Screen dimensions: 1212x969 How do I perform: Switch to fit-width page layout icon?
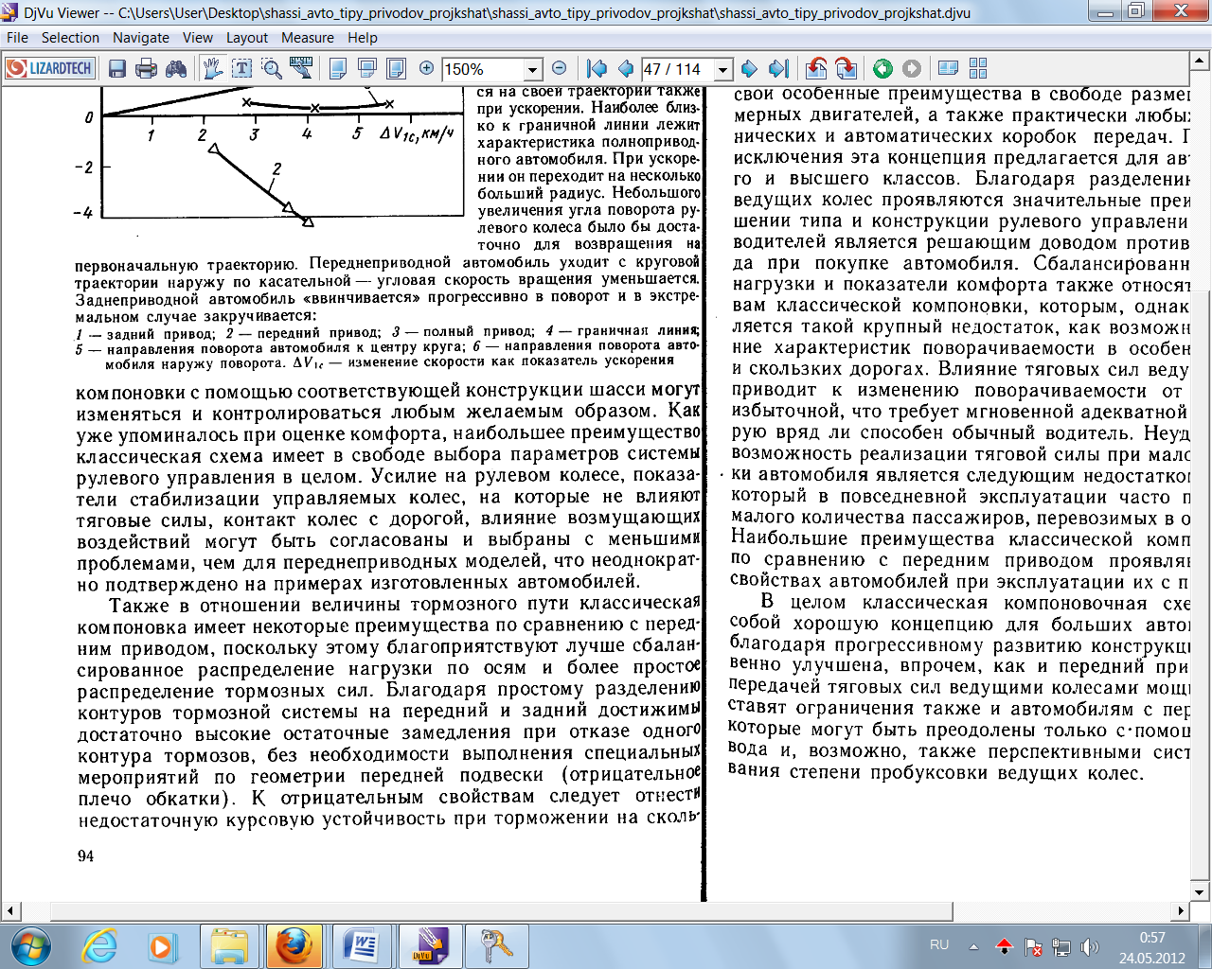coord(367,68)
